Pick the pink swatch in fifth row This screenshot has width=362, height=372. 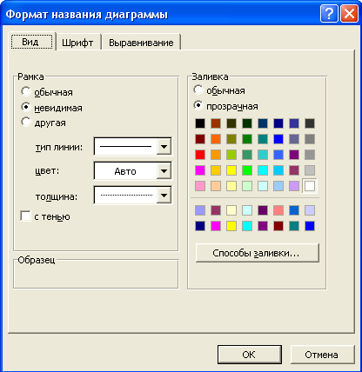[x=200, y=186]
